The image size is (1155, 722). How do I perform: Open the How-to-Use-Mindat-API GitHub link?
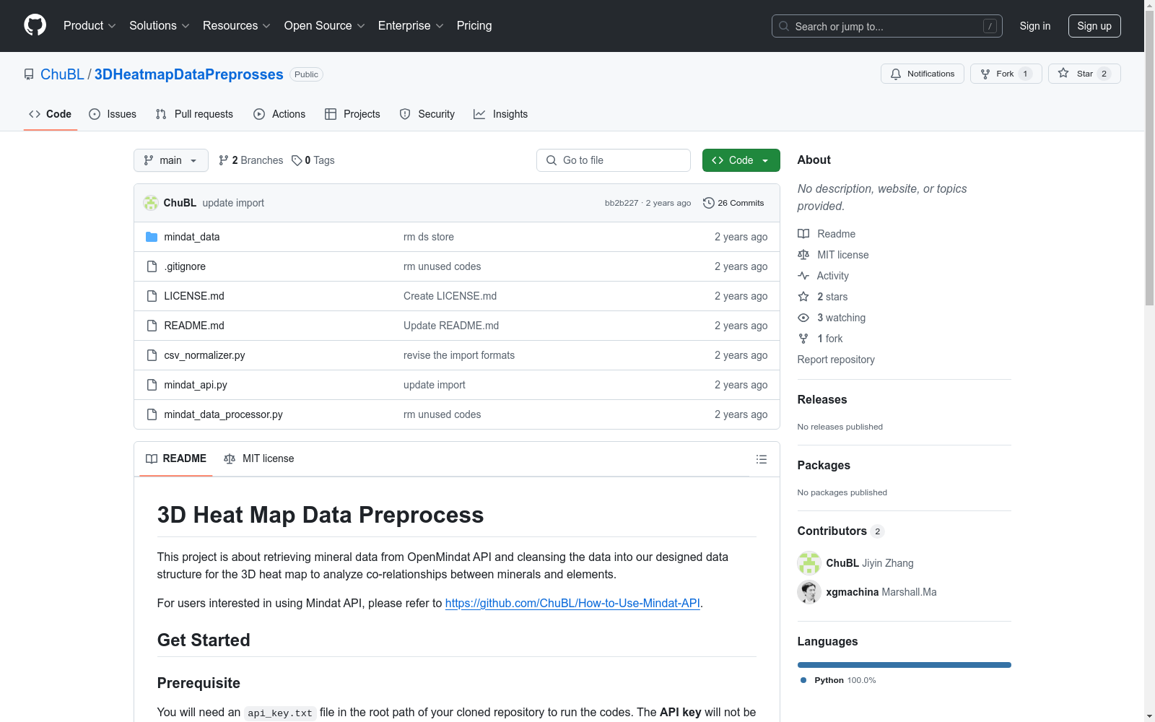tap(572, 603)
